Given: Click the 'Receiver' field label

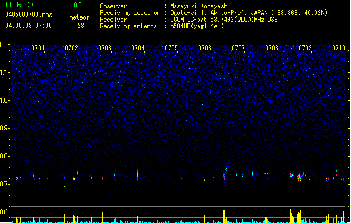Looking at the screenshot, I should (x=113, y=20).
